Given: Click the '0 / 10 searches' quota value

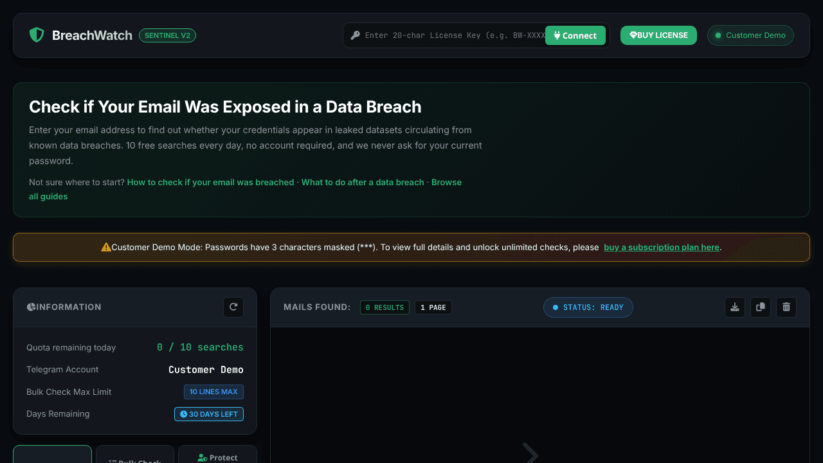Looking at the screenshot, I should (x=200, y=347).
